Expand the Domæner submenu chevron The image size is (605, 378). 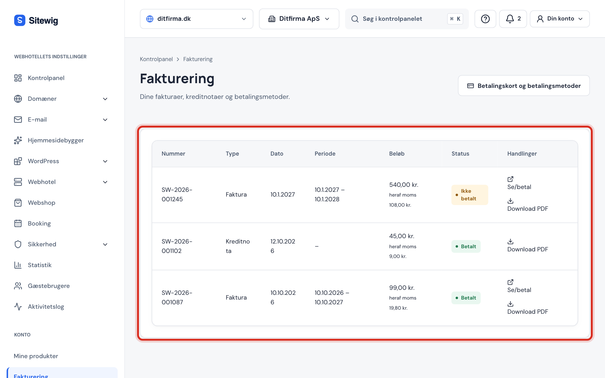(x=105, y=99)
